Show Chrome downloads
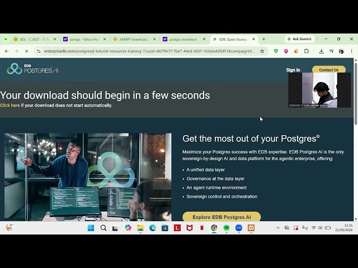Screen dimensions: 358x268 [321, 51]
